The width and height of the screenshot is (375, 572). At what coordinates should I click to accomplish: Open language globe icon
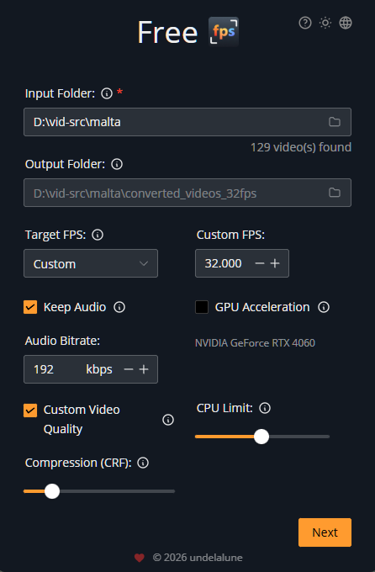click(x=346, y=23)
